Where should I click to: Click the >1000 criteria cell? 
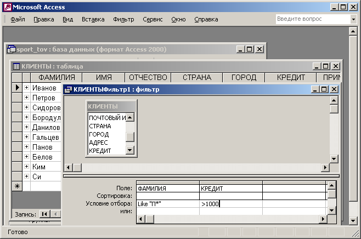click(x=231, y=204)
